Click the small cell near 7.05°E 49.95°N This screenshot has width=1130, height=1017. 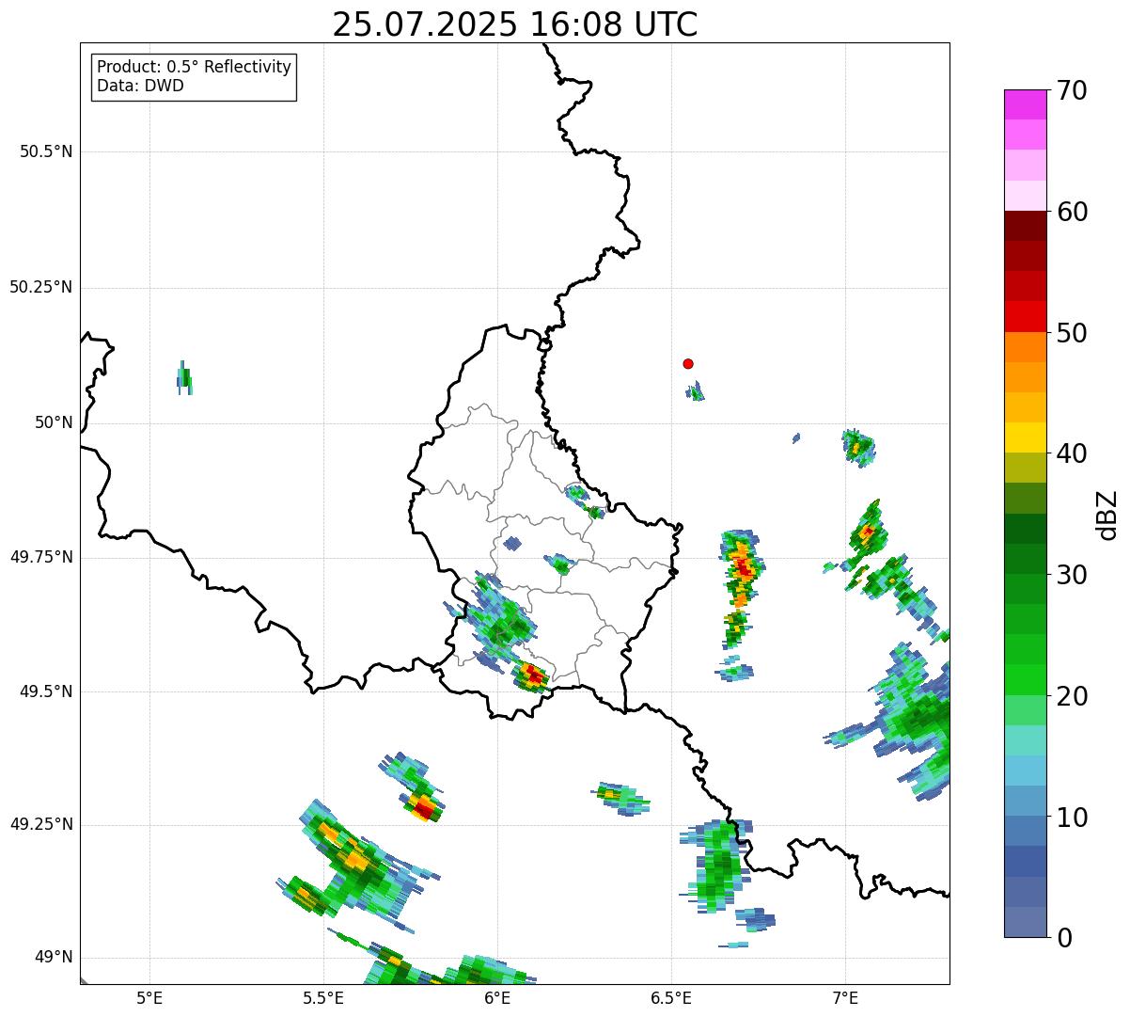tap(857, 446)
